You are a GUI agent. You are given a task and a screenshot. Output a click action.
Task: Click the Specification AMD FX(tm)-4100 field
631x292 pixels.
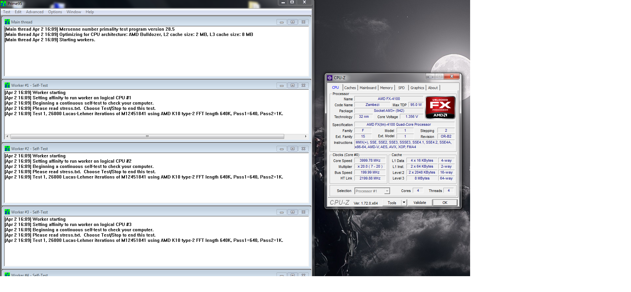[405, 124]
